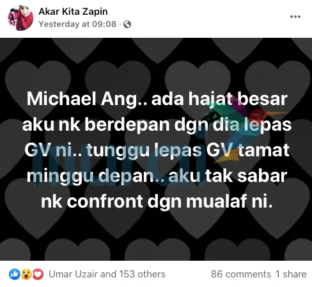Click the red heart Love reaction icon
The image size is (312, 287).
pos(38,274)
